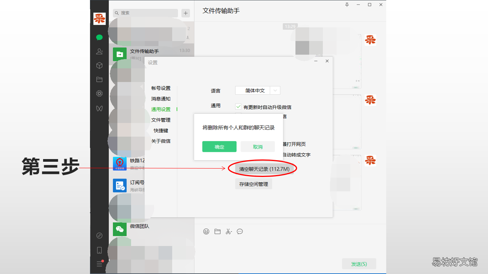Click the 文件传输助手 chat title
Viewport: 488px width, 274px height.
coord(221,11)
